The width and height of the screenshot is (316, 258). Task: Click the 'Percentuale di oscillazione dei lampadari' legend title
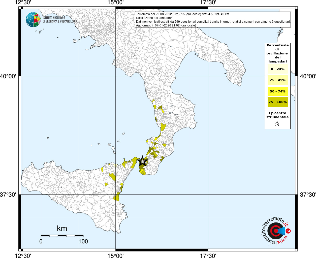[277, 53]
